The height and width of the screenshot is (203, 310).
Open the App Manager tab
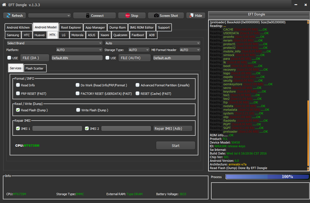tap(95, 27)
